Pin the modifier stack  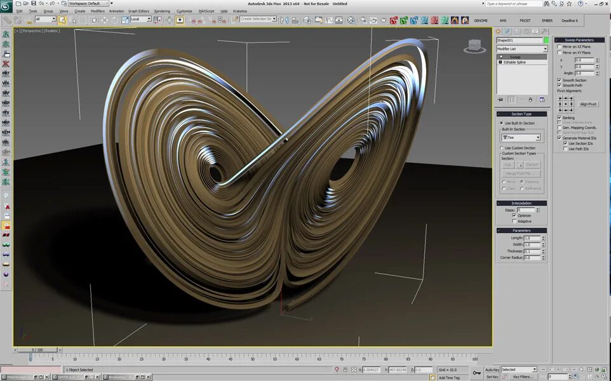(500, 99)
